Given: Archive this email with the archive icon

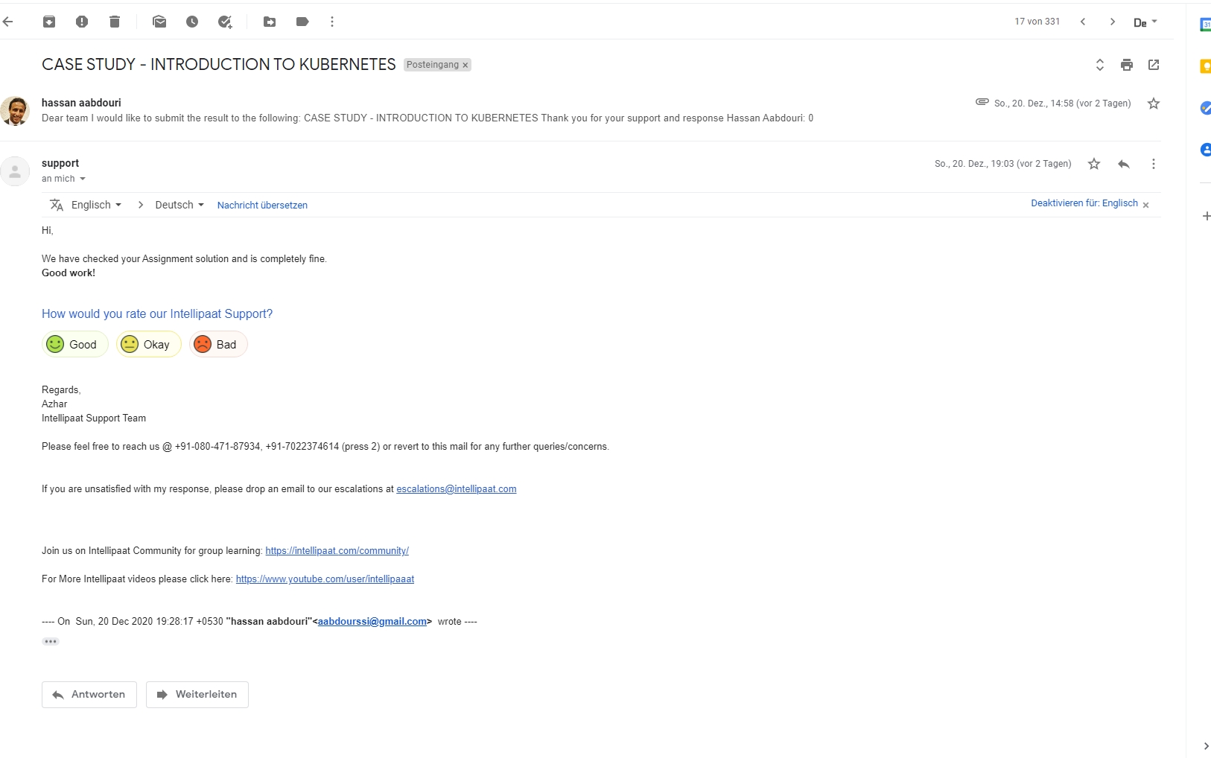Looking at the screenshot, I should pyautogui.click(x=49, y=22).
